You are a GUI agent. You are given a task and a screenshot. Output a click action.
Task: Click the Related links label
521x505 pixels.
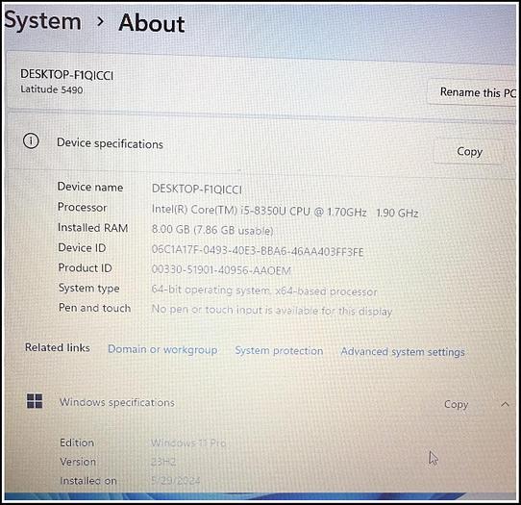pyautogui.click(x=58, y=347)
